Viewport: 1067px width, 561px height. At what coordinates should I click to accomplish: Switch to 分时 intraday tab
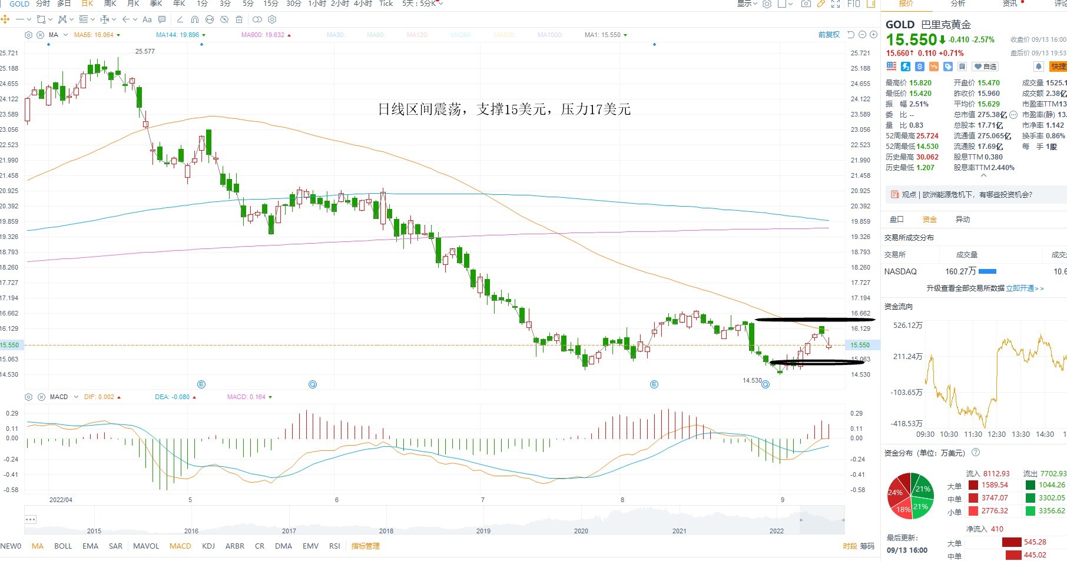coord(43,4)
